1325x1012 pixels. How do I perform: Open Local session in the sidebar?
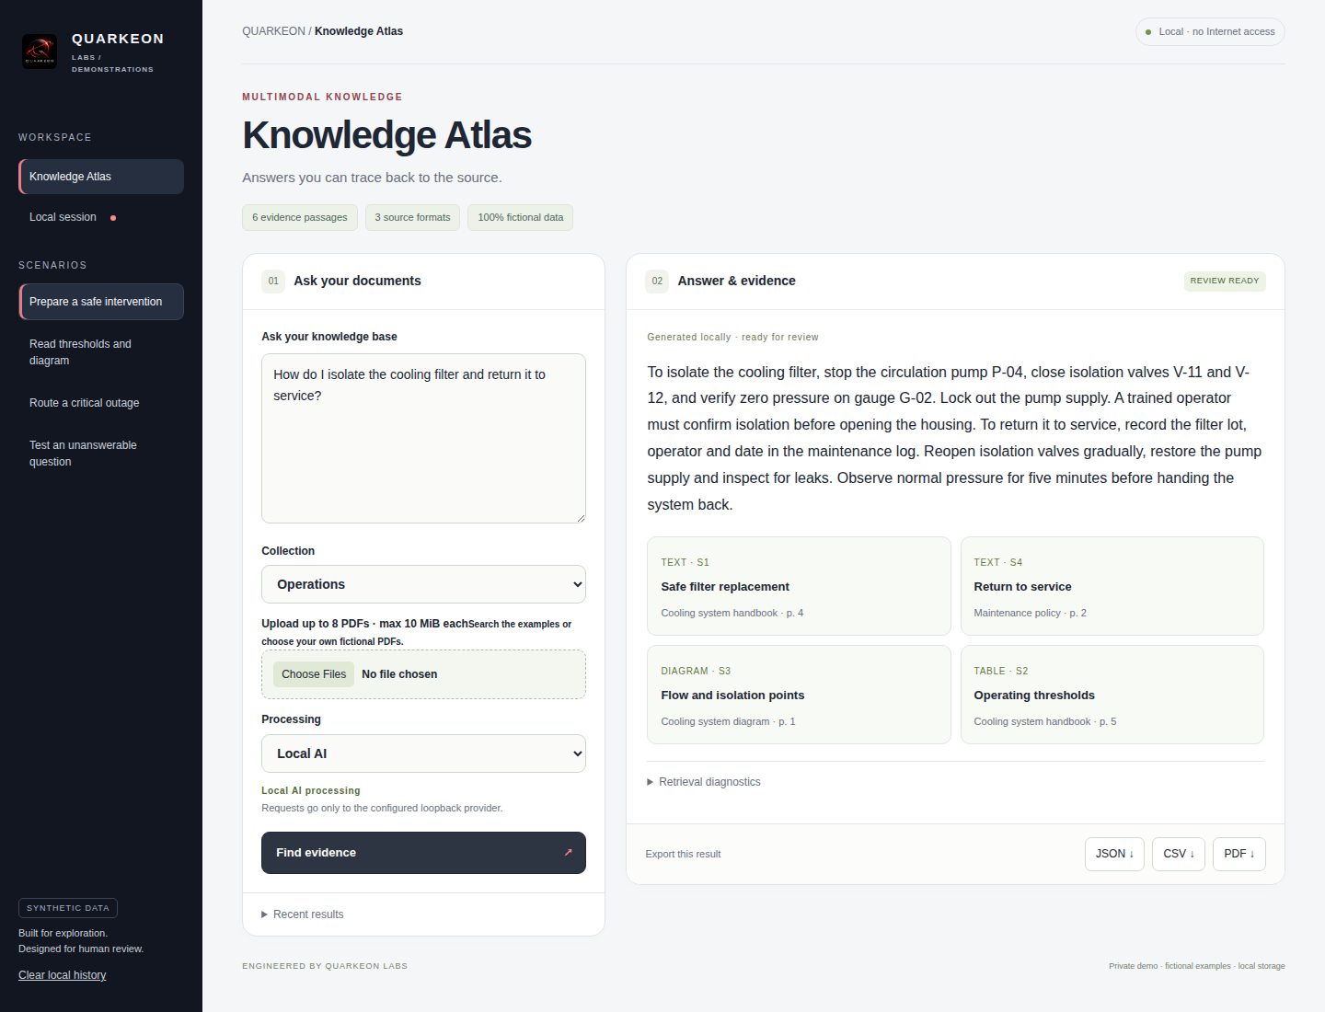[101, 217]
